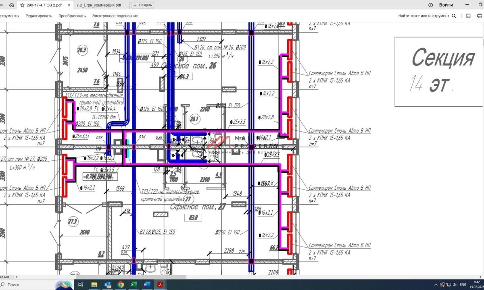Viewport: 484px width, 290px height.
Task: Click the save diskette icon
Action: click(468, 16)
